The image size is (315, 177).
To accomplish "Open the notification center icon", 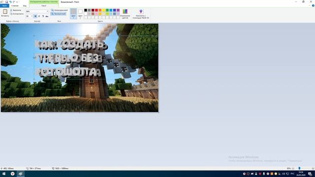I will (x=310, y=174).
